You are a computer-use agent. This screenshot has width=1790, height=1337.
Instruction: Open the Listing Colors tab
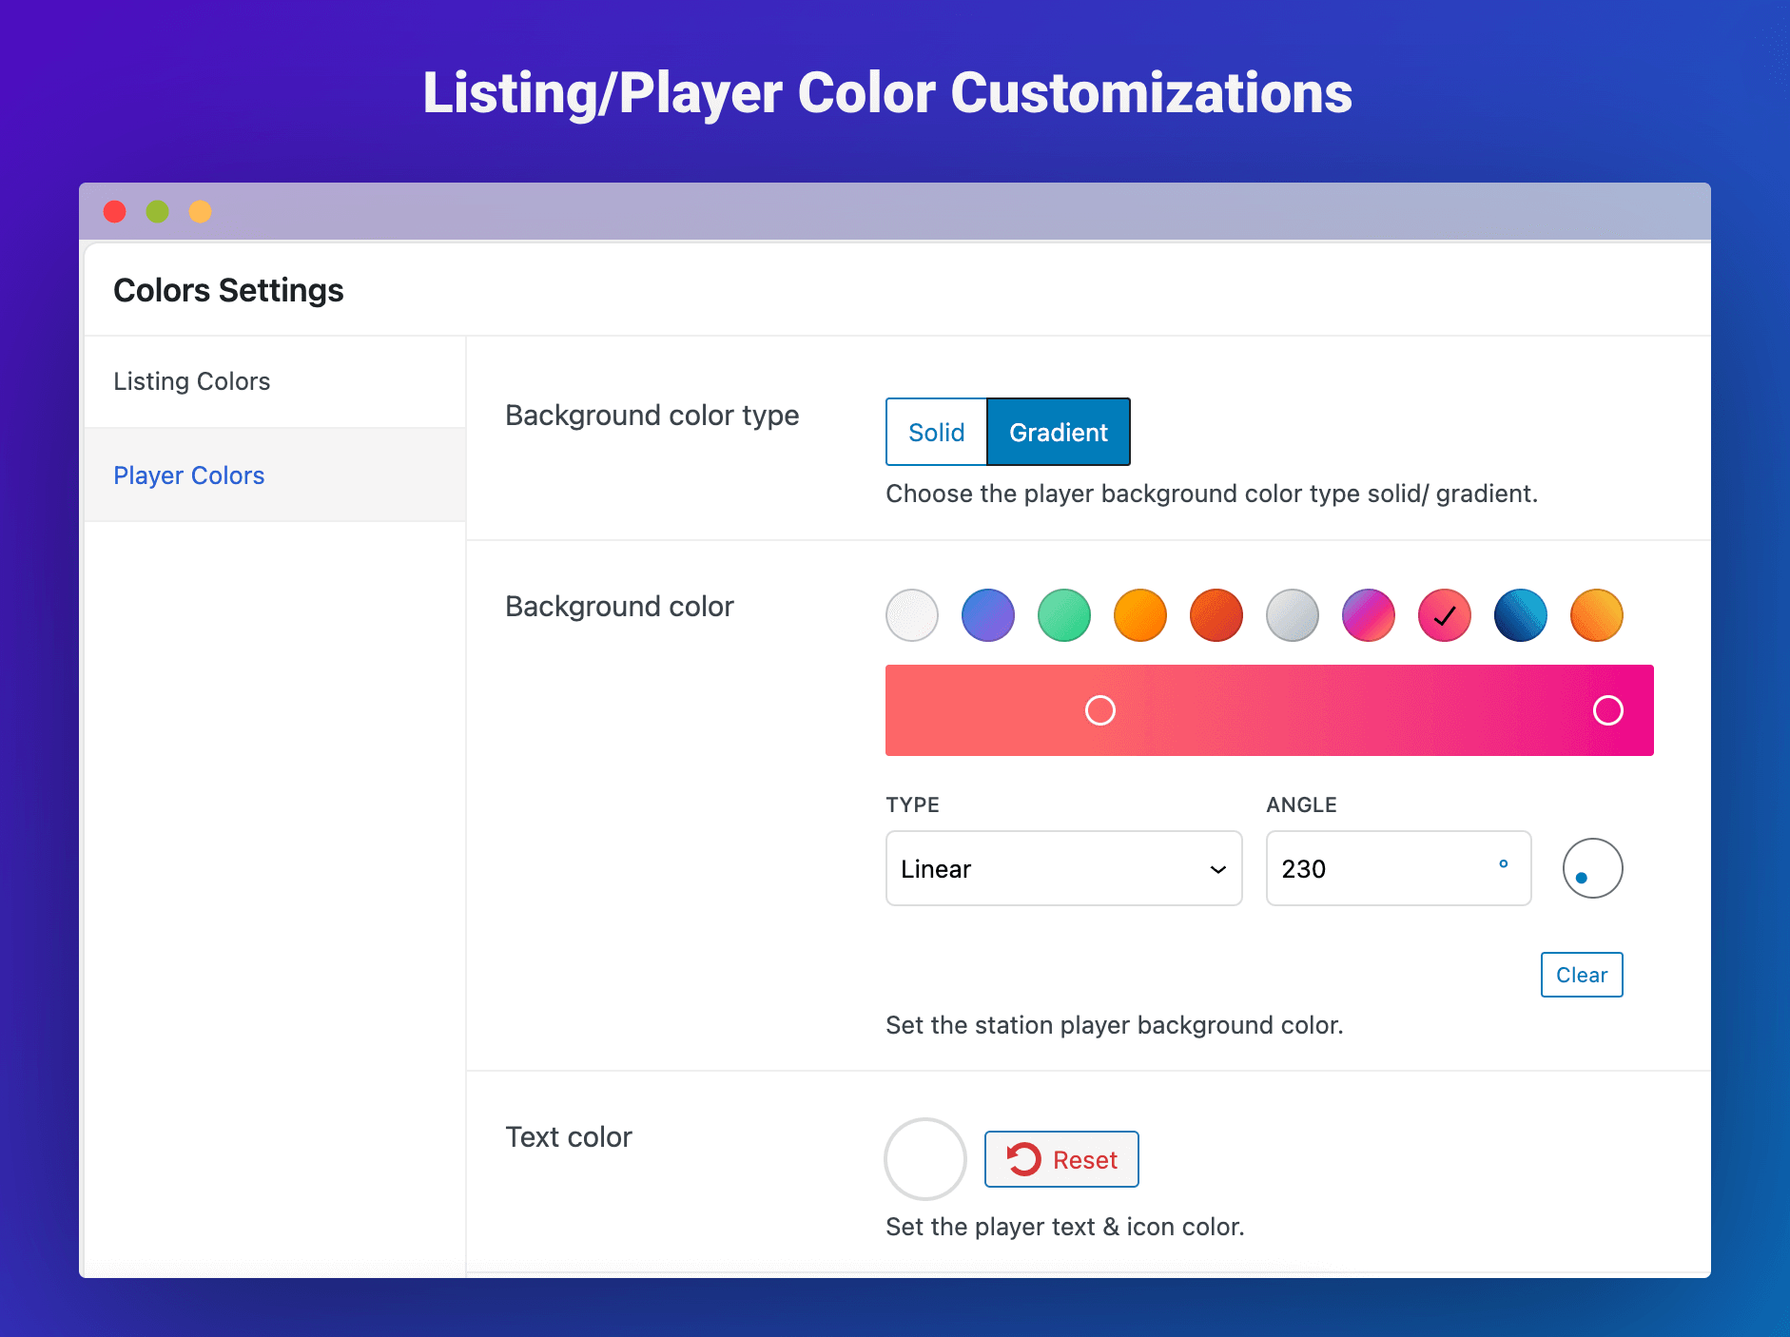point(275,381)
